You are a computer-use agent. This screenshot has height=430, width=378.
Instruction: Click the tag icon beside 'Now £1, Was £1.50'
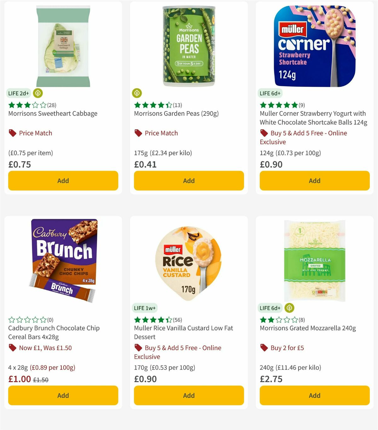12,348
